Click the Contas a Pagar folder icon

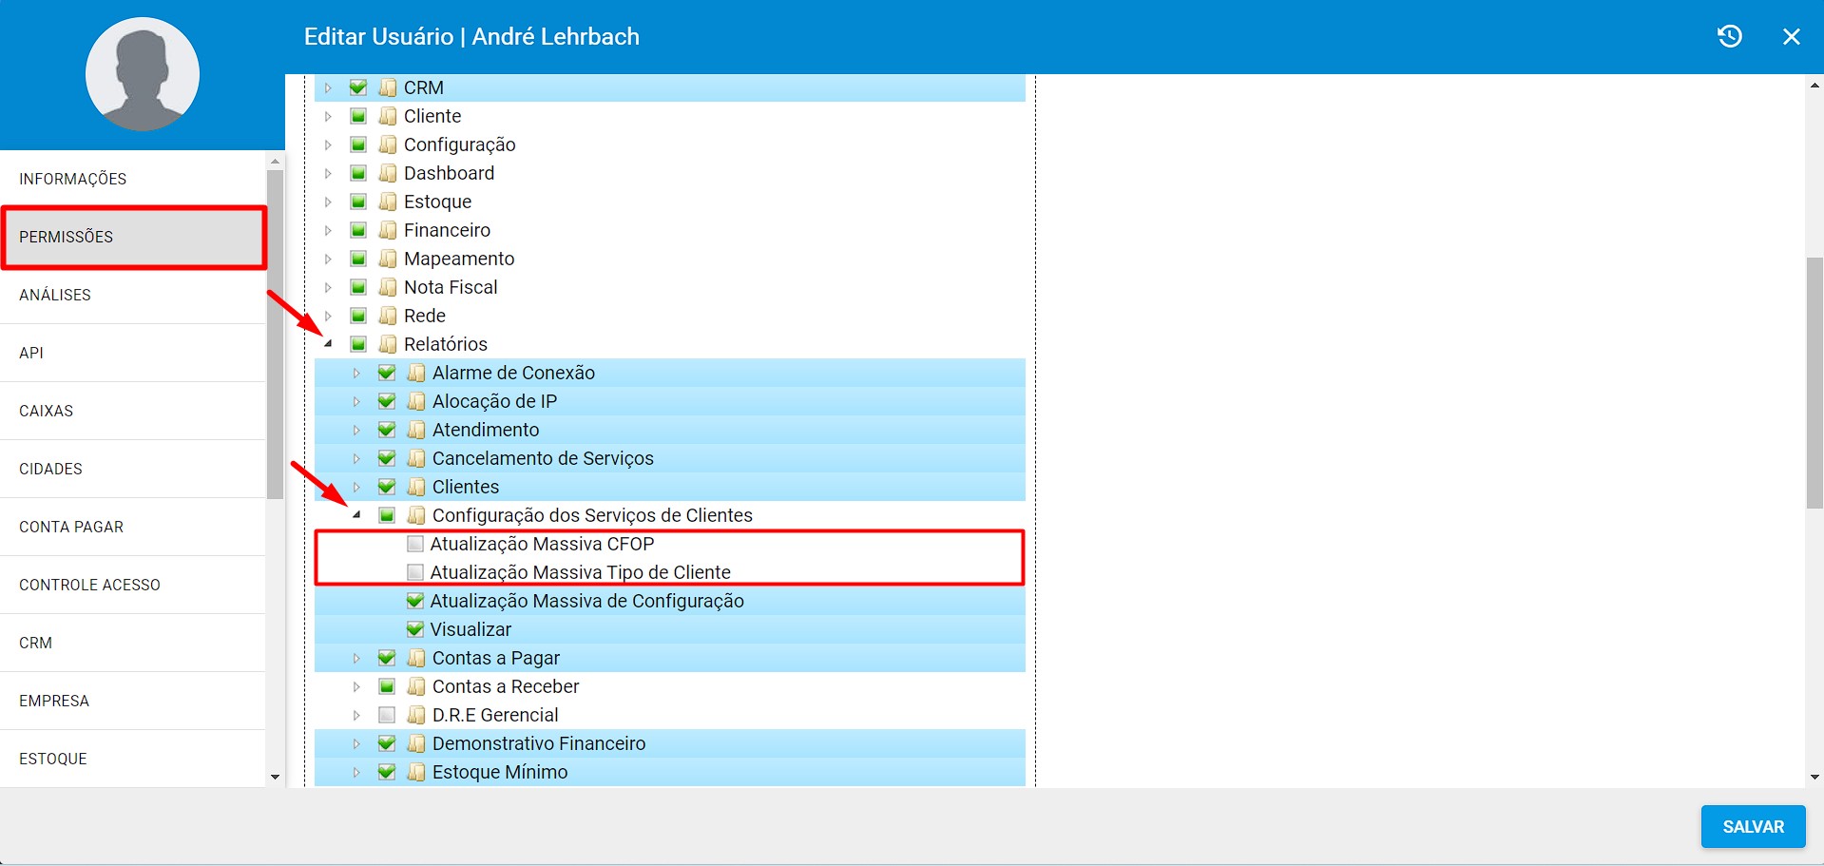click(x=416, y=658)
